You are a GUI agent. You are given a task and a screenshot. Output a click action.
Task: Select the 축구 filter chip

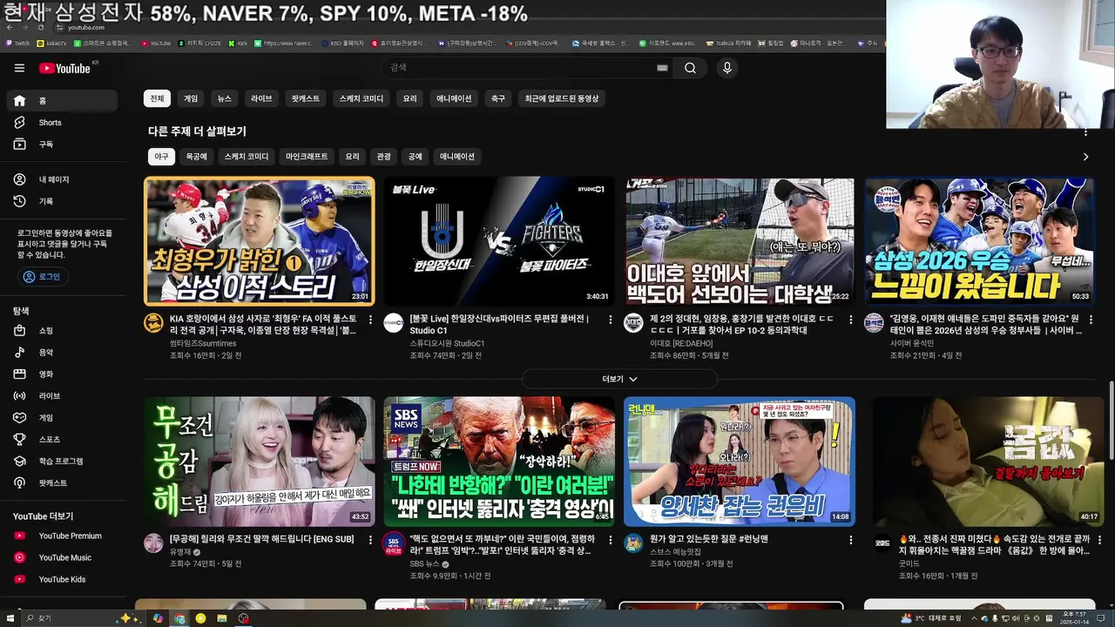coord(498,99)
